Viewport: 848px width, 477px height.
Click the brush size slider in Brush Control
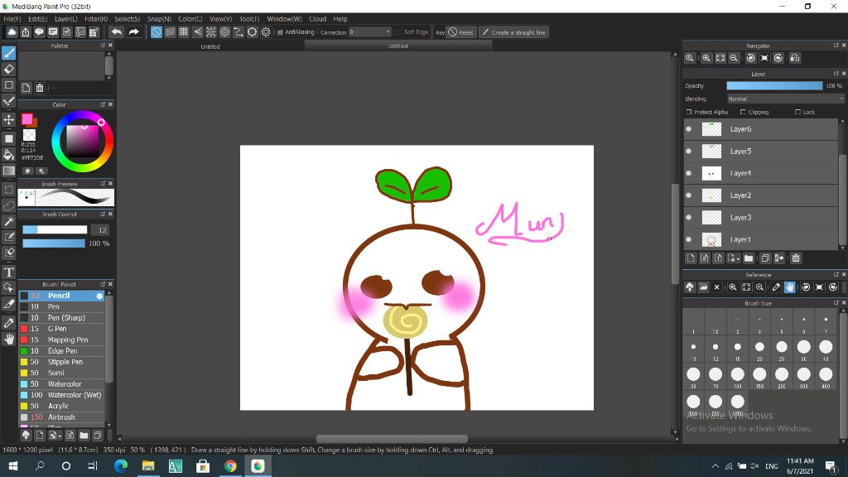pyautogui.click(x=55, y=230)
